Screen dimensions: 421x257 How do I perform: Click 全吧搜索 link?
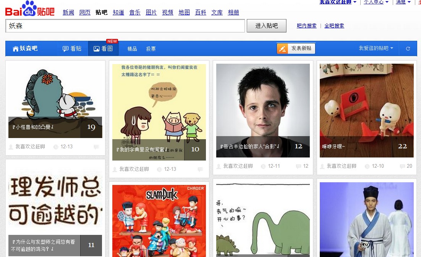334,26
